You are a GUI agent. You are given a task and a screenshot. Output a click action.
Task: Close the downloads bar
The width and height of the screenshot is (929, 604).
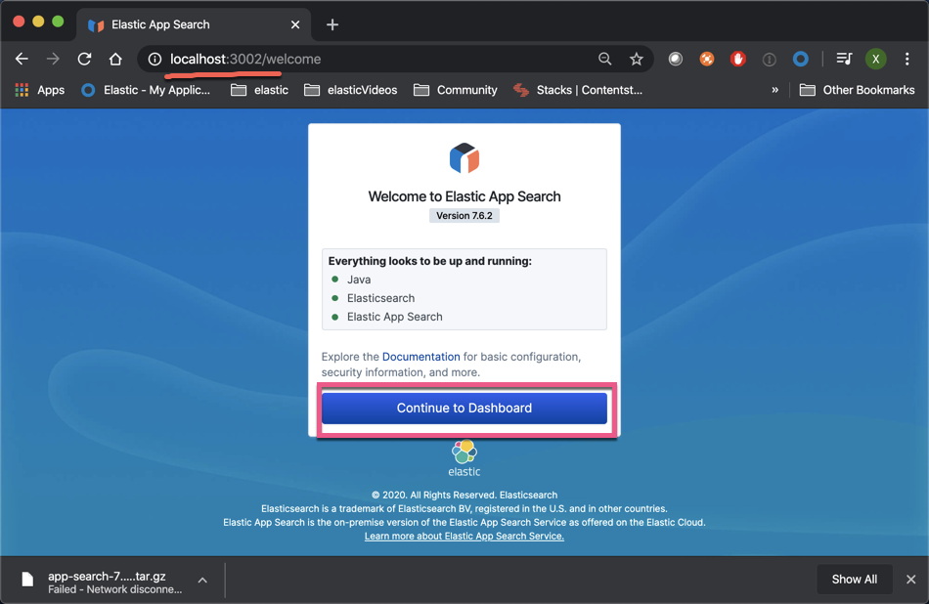pyautogui.click(x=911, y=580)
